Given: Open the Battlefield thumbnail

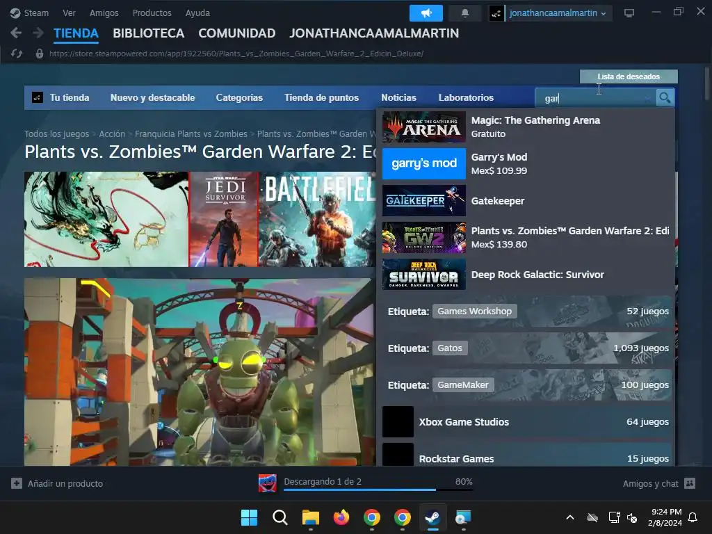Looking at the screenshot, I should point(317,219).
